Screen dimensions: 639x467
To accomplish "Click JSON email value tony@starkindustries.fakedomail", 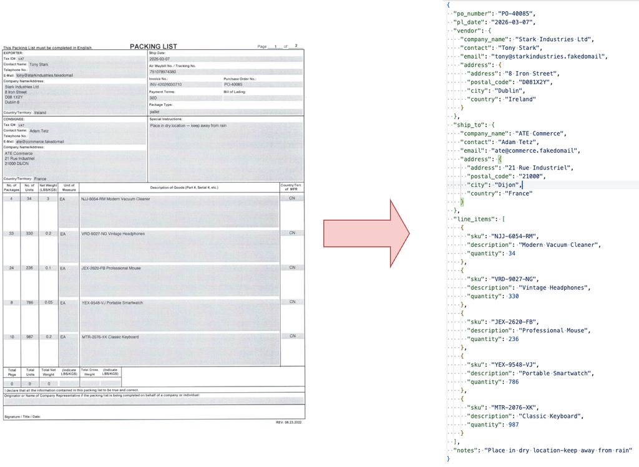I will point(549,57).
